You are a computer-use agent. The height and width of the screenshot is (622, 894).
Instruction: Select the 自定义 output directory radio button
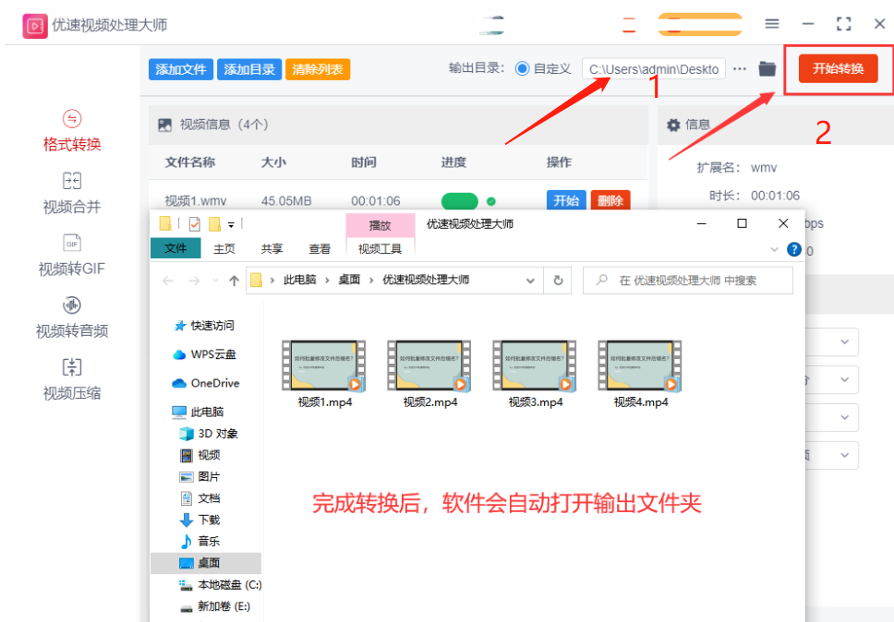pyautogui.click(x=522, y=69)
